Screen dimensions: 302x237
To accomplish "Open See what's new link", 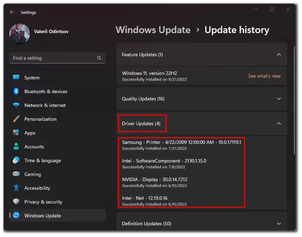I will pyautogui.click(x=264, y=76).
